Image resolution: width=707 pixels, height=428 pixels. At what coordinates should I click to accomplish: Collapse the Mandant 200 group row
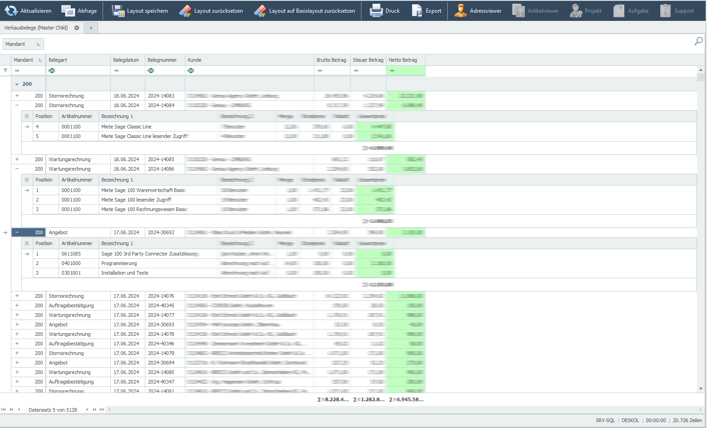click(17, 84)
